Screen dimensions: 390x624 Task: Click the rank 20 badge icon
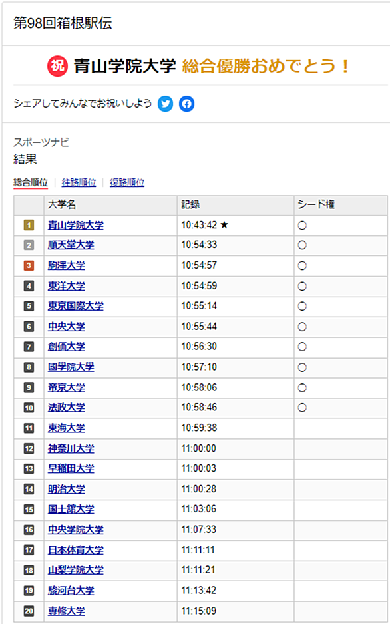coord(29,611)
